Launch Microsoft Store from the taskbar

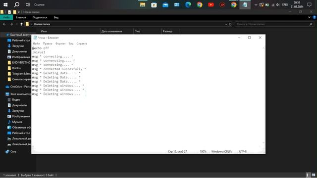pos(154,4)
